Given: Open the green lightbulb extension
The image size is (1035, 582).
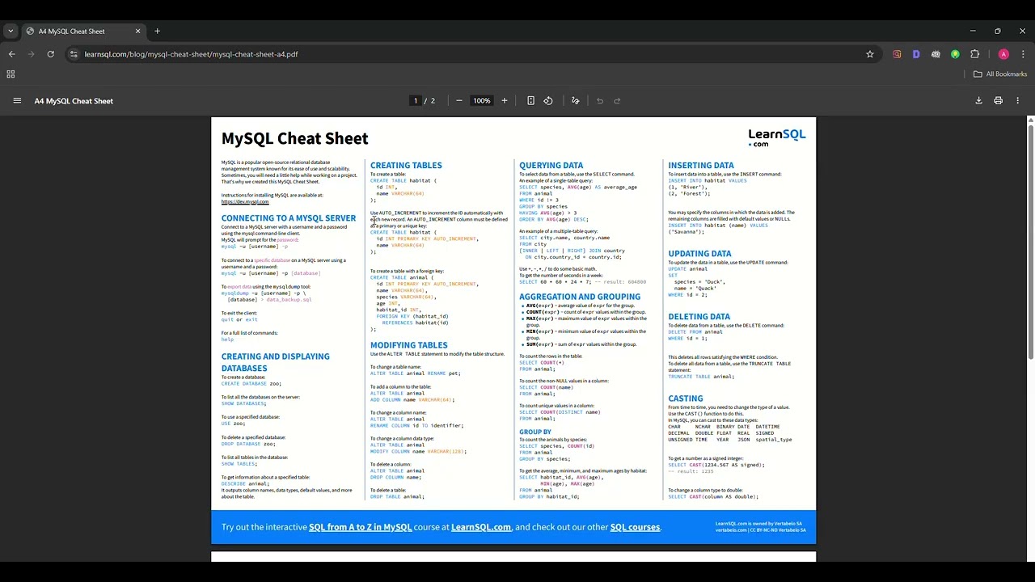Looking at the screenshot, I should pos(955,54).
